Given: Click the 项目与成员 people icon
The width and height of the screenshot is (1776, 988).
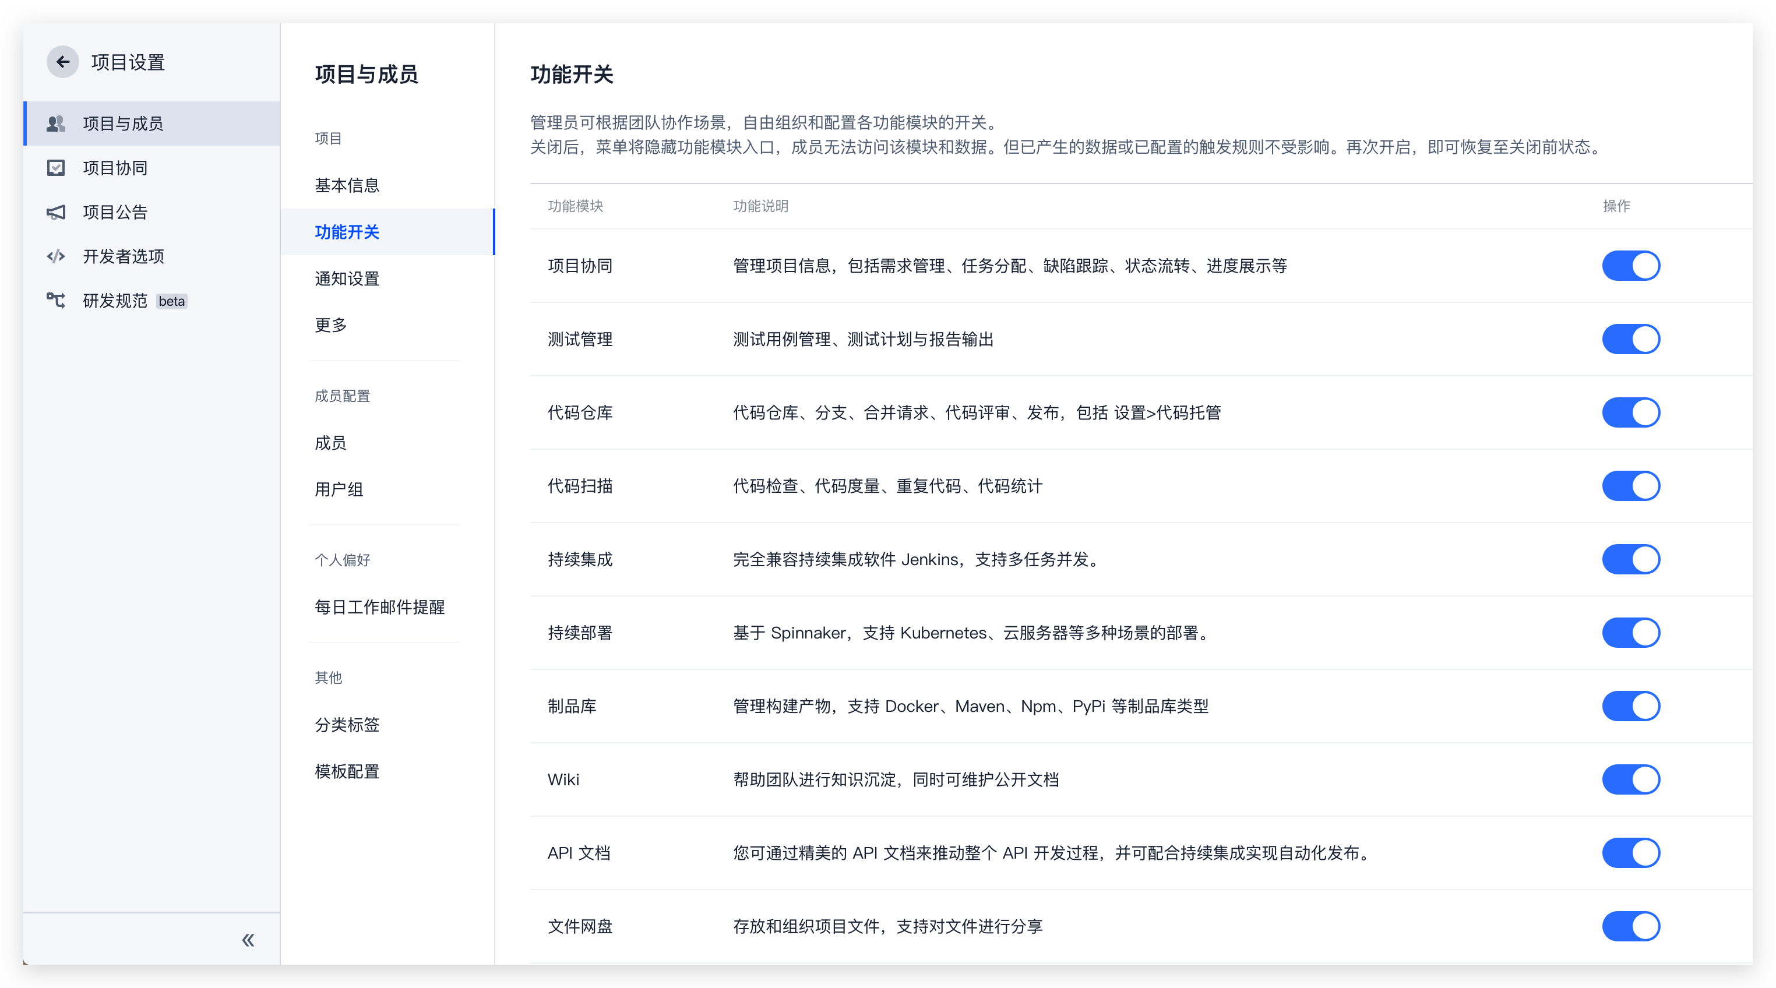Looking at the screenshot, I should 56,123.
